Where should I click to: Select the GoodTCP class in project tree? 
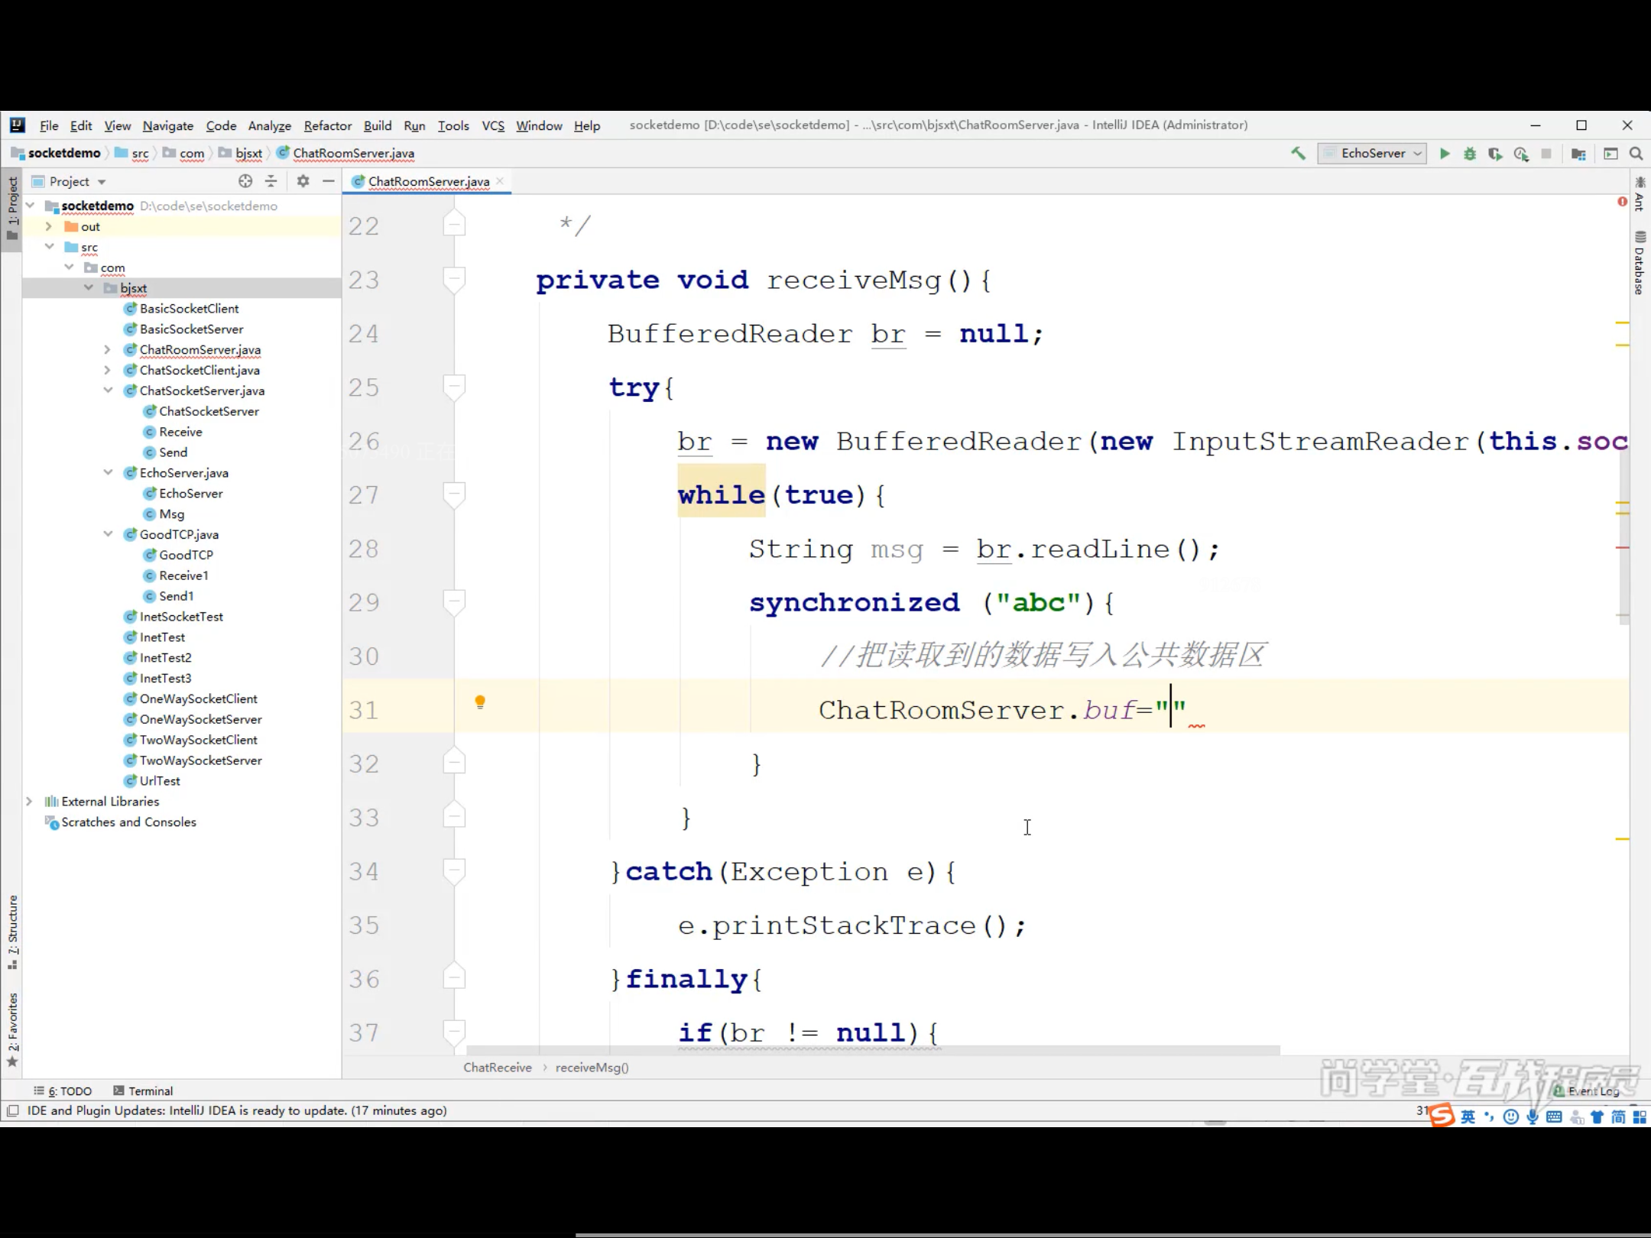tap(186, 555)
